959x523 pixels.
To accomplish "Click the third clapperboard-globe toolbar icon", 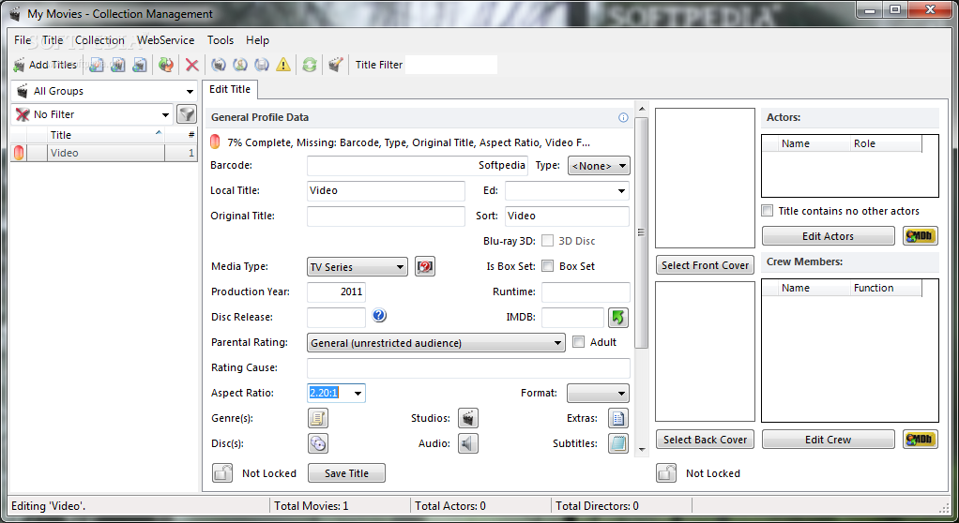I will click(140, 65).
